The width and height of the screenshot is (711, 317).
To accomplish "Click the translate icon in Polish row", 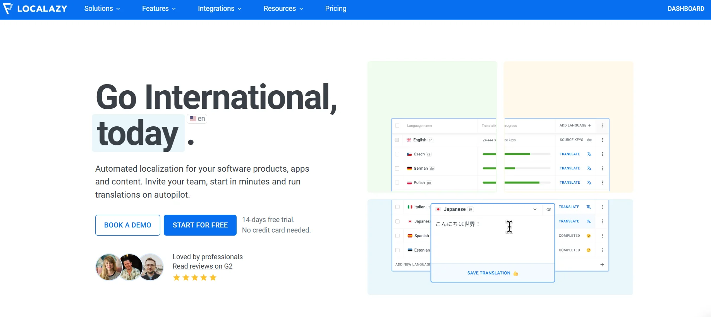I will [589, 183].
